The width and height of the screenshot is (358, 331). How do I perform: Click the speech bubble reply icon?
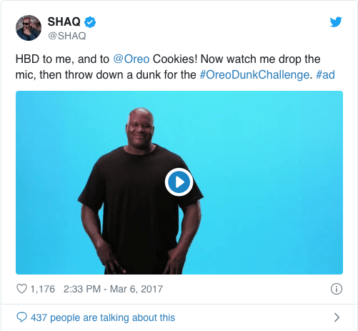[21, 317]
